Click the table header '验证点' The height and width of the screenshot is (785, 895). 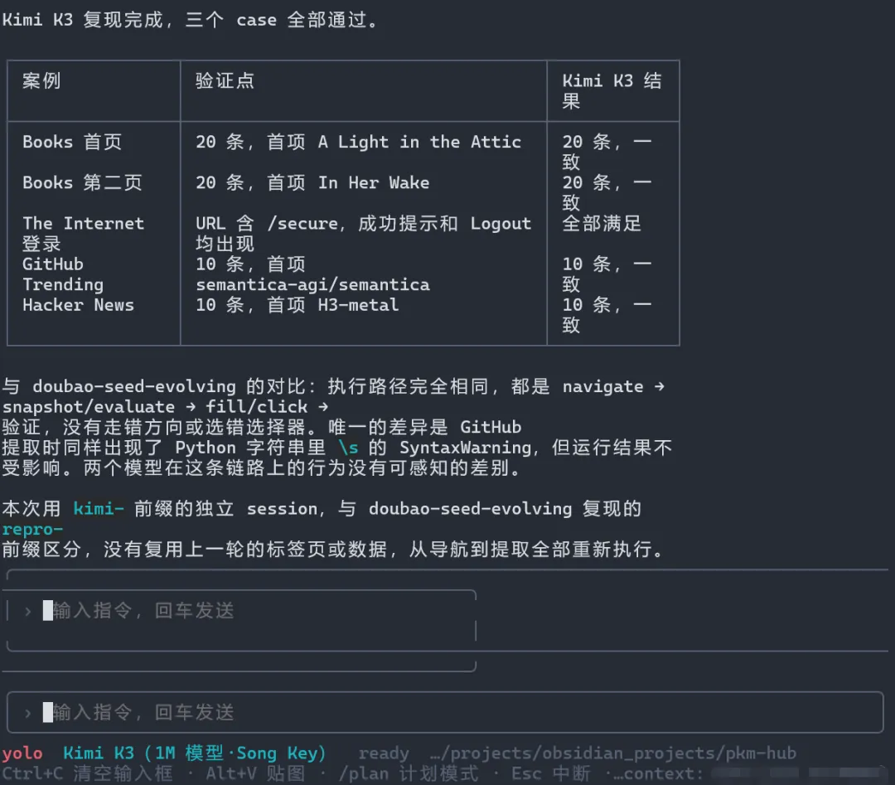[x=225, y=80]
